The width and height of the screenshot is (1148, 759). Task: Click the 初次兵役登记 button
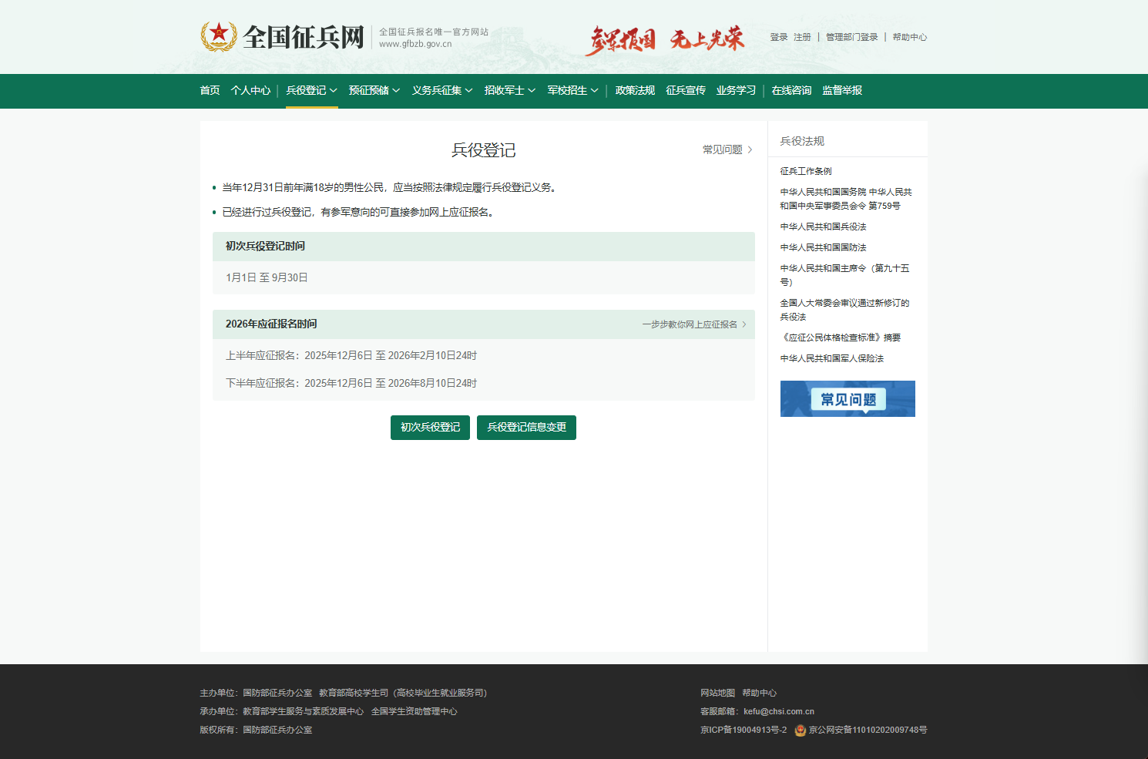(430, 428)
